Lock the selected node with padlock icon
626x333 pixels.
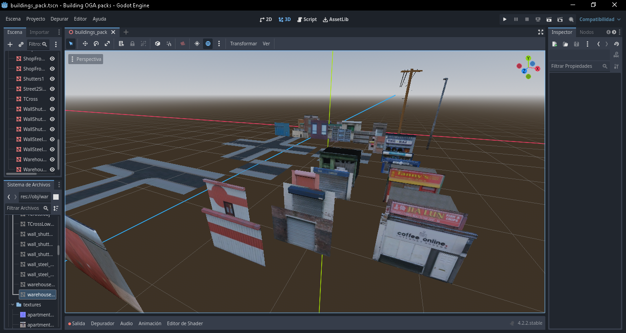(132, 44)
